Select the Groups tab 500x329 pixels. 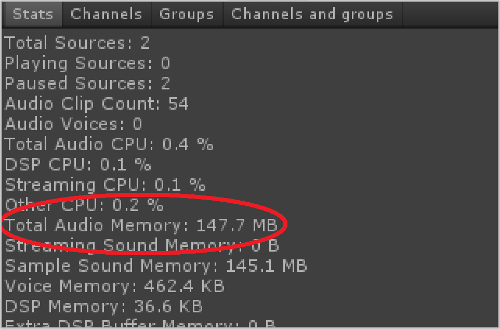(x=187, y=15)
